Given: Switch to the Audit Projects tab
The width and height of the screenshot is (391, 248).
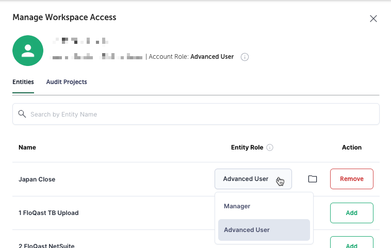Looking at the screenshot, I should click(x=67, y=82).
